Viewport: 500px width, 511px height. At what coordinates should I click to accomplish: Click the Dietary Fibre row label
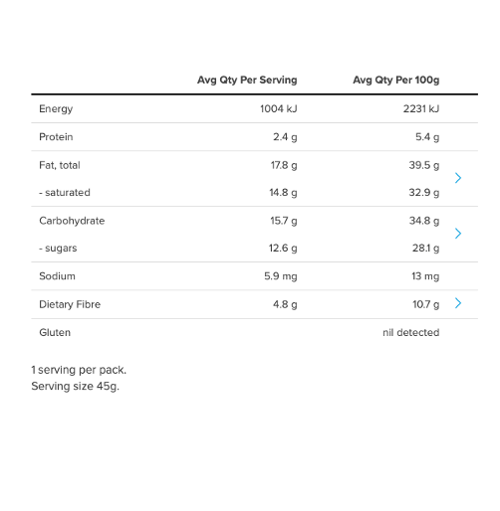pyautogui.click(x=70, y=304)
